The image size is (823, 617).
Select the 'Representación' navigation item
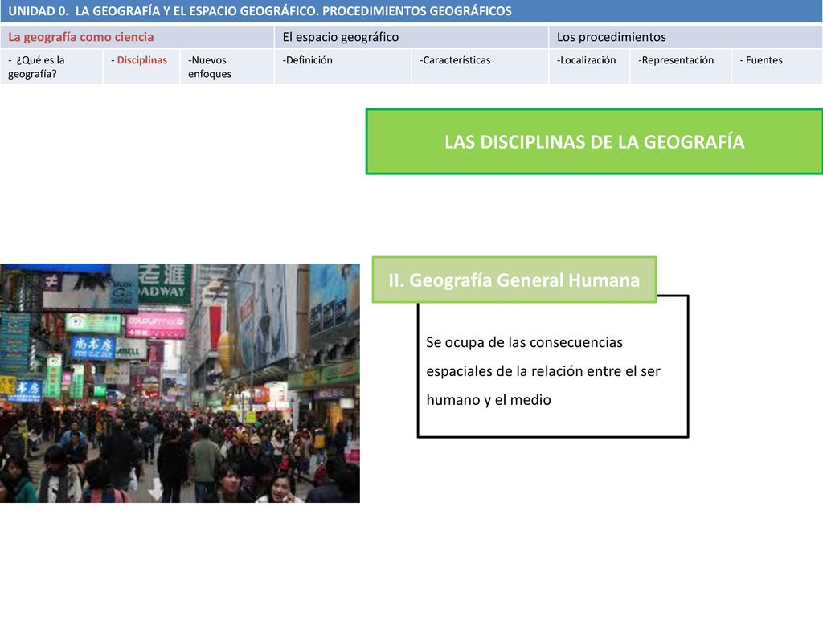(x=681, y=67)
